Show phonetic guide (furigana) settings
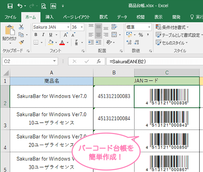 tap(76, 42)
